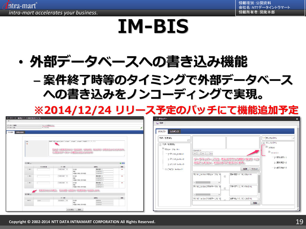Toggle the checkbox of the first mapping row

(225, 177)
